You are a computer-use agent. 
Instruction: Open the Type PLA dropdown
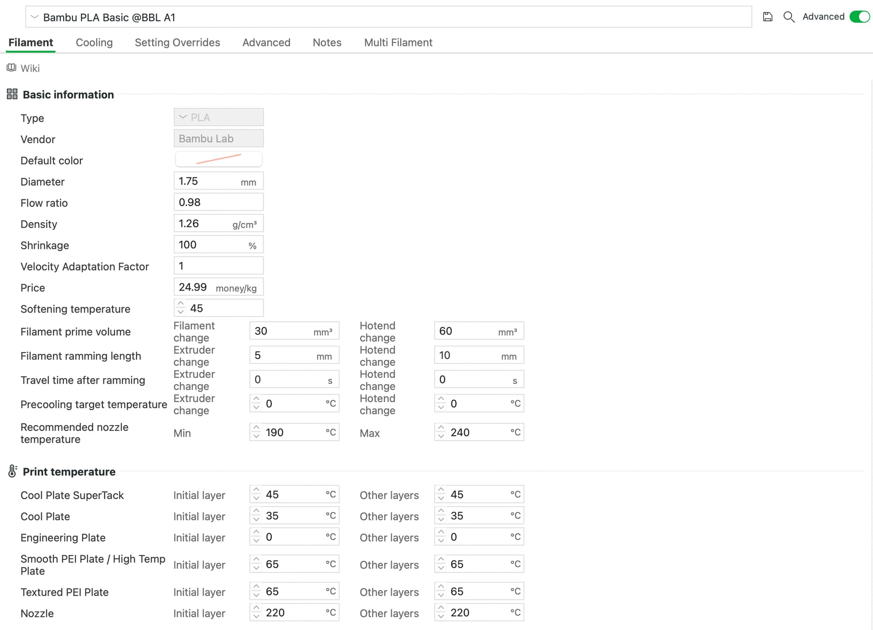pyautogui.click(x=219, y=117)
